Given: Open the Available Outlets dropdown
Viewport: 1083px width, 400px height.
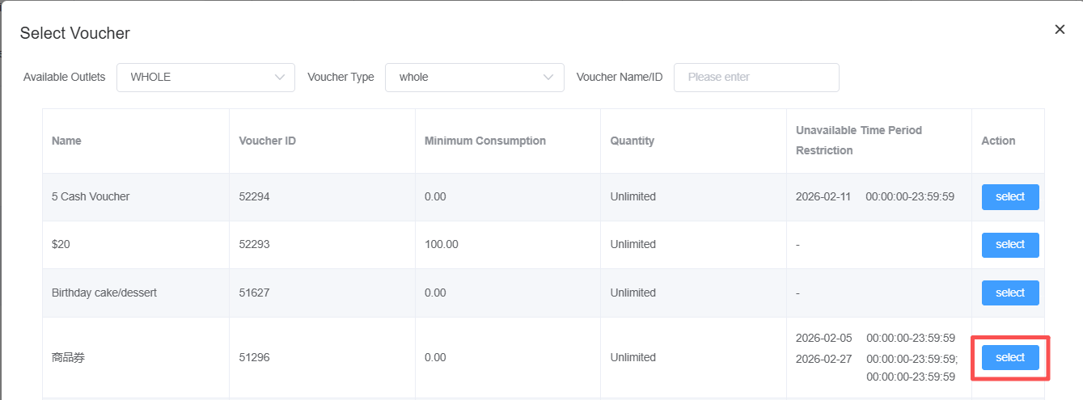Looking at the screenshot, I should 205,78.
